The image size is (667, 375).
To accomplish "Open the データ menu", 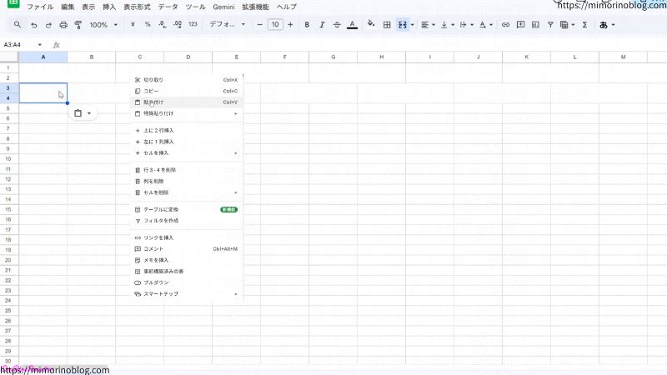I will click(168, 7).
